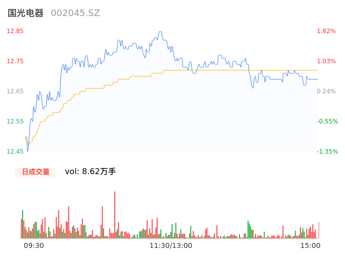The image size is (345, 263).
Task: Click the 12.55 price axis label
Action: click(15, 121)
